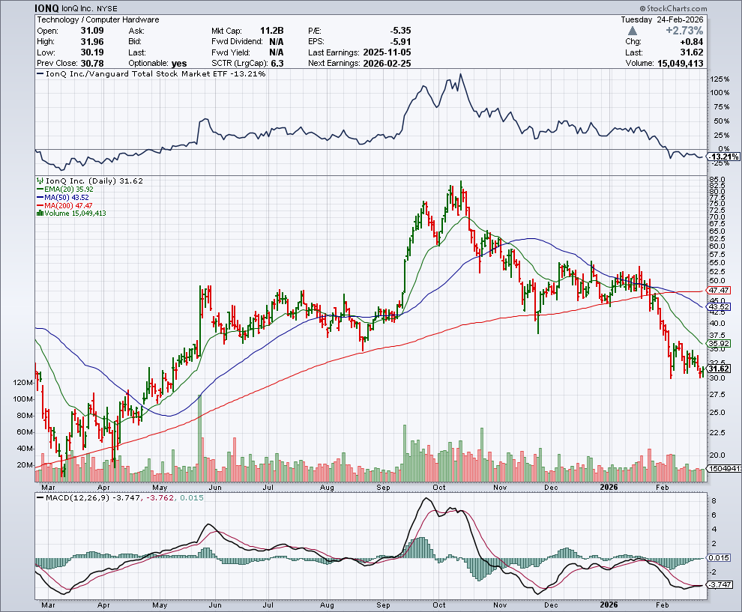Click the date Tuesday 24-Feb-2026
Screen dimensions: 742x612
(662, 19)
